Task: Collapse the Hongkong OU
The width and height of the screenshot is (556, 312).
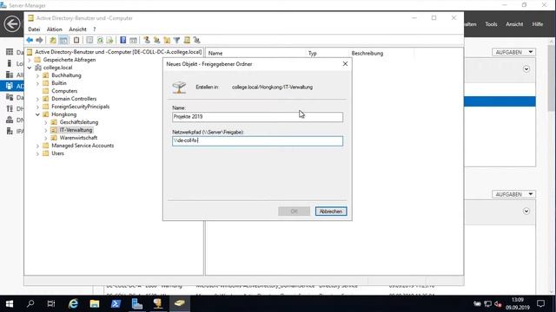Action: coord(37,114)
